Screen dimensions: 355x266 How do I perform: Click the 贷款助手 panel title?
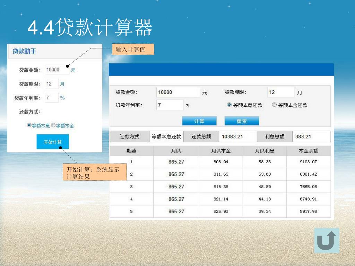click(25, 51)
